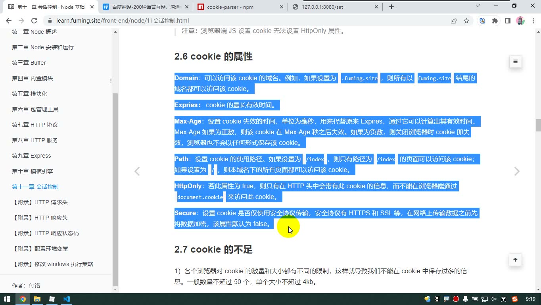
Task: Go forward to the next page
Action: point(21,21)
